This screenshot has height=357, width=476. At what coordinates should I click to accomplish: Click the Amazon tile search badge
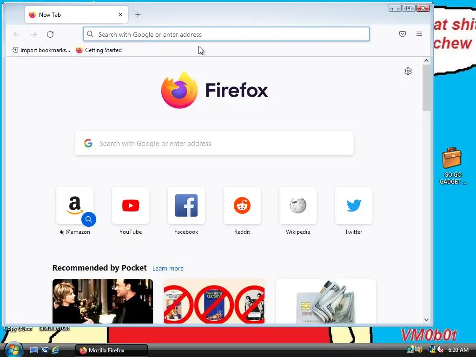pyautogui.click(x=89, y=219)
